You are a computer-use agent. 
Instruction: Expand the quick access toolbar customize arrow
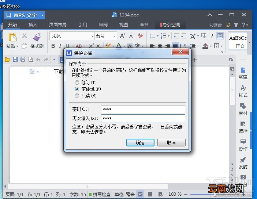pyautogui.click(x=54, y=60)
